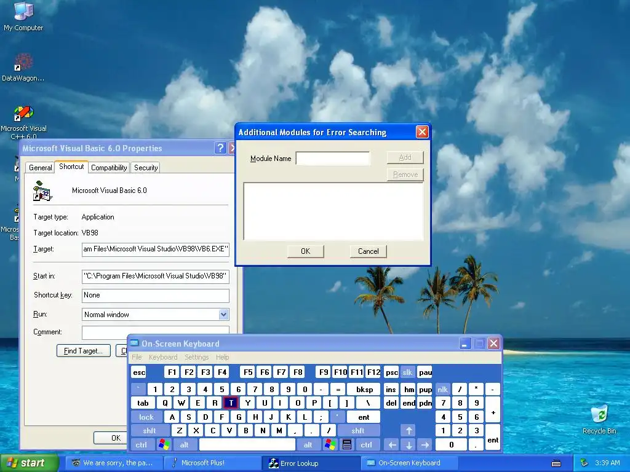Click the Shortcut key field
The width and height of the screenshot is (630, 472).
pyautogui.click(x=156, y=296)
